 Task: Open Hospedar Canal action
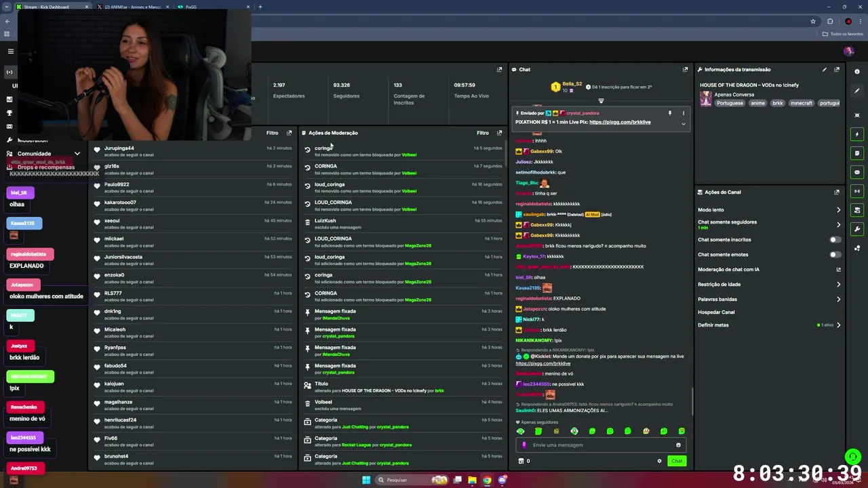tap(716, 312)
